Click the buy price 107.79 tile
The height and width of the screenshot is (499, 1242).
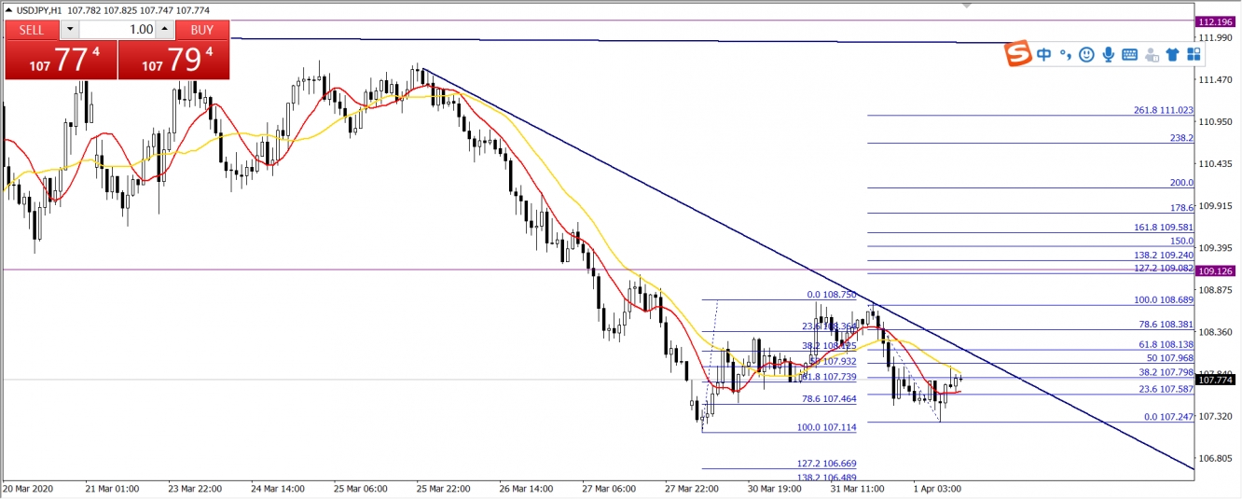pyautogui.click(x=173, y=61)
